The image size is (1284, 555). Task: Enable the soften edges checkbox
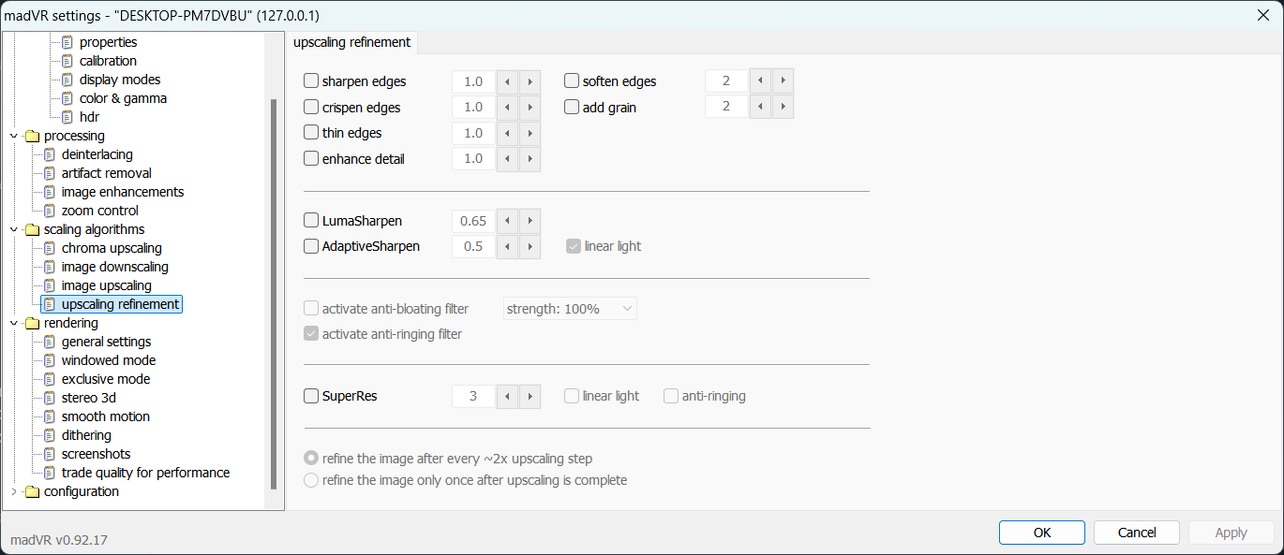572,81
